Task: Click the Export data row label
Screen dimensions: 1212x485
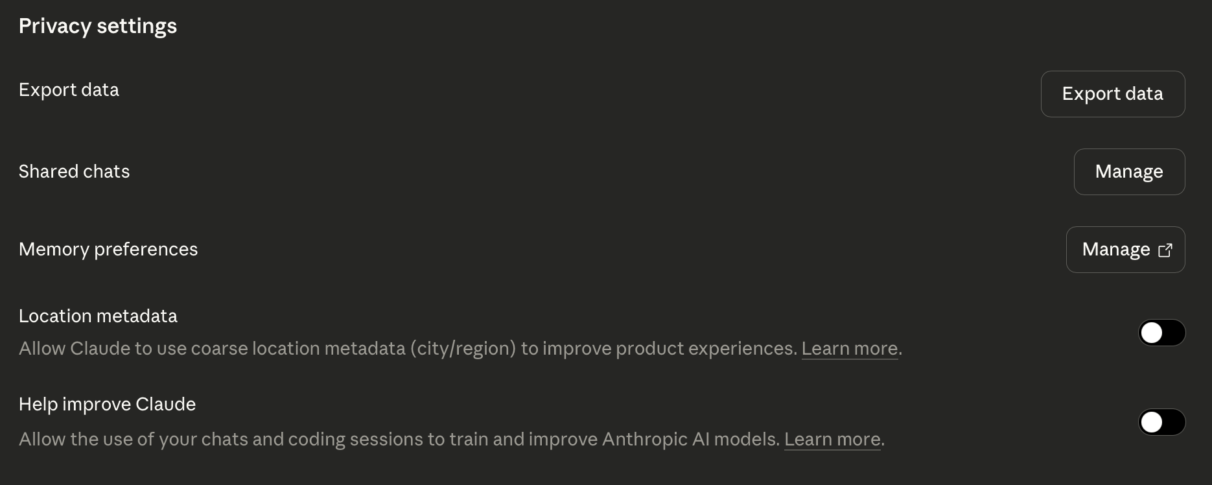Action: point(69,89)
